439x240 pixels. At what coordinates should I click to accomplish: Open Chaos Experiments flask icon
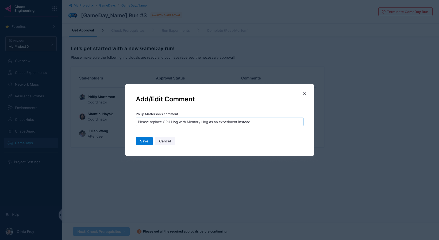click(10, 73)
